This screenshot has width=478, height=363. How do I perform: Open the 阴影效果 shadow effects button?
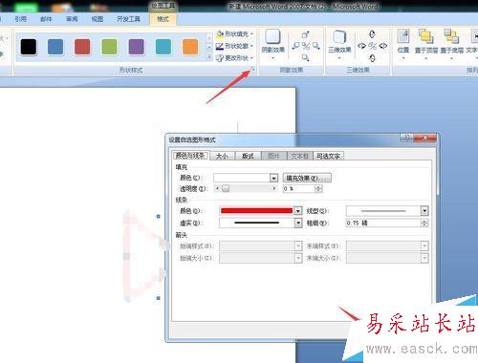(272, 44)
